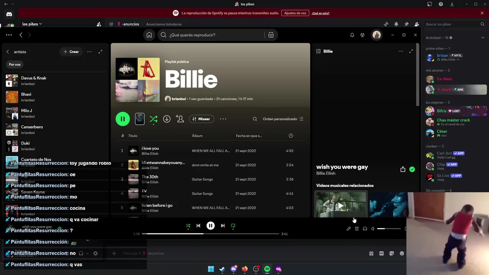
Task: Pause Billie playlist with green button
Action: pos(123,119)
